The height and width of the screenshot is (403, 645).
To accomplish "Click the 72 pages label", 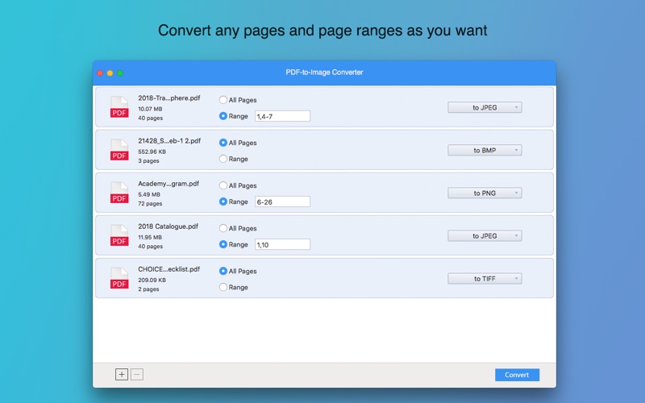I will (150, 204).
